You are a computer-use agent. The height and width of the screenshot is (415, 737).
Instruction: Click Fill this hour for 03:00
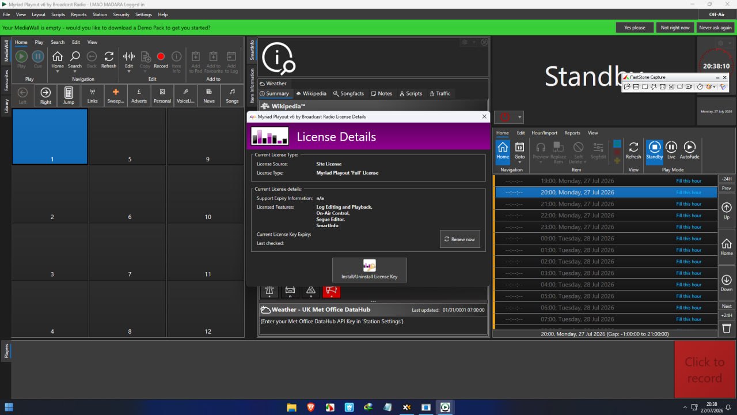click(x=689, y=273)
